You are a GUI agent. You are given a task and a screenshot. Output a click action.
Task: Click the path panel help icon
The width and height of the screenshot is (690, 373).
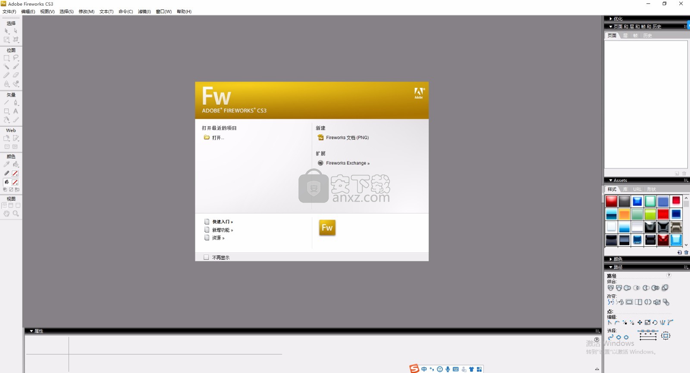tap(669, 275)
